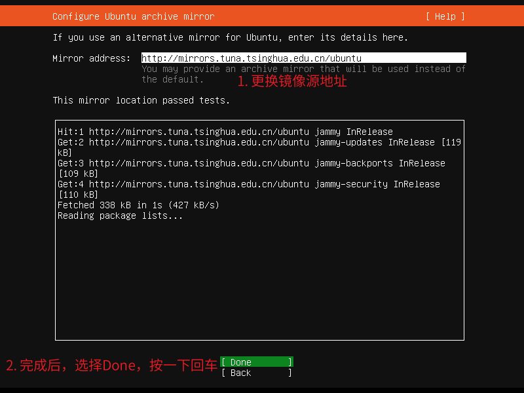The height and width of the screenshot is (393, 524).
Task: Select the Done button
Action: (256, 362)
